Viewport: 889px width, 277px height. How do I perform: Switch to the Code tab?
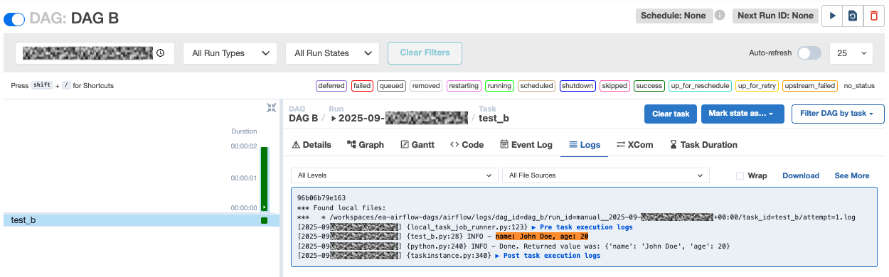pyautogui.click(x=467, y=144)
